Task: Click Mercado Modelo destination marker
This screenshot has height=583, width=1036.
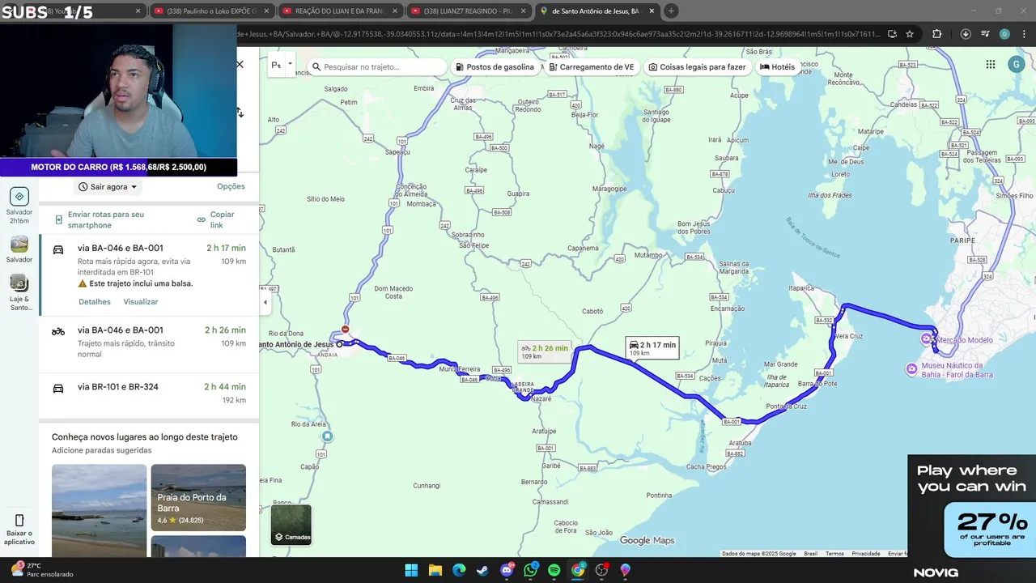Action: 927,339
